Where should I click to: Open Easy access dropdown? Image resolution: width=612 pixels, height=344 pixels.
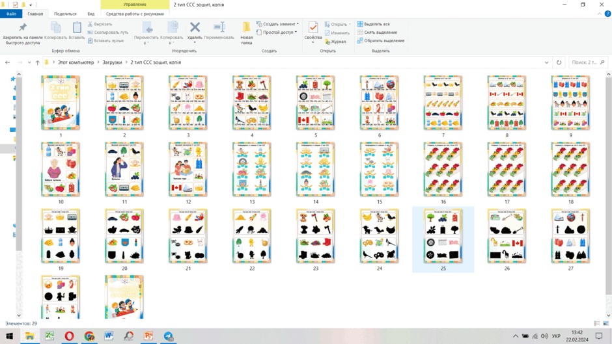click(x=277, y=33)
